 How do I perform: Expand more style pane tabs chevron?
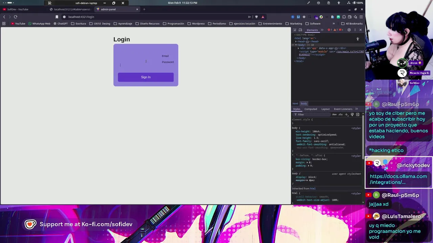coord(357,109)
